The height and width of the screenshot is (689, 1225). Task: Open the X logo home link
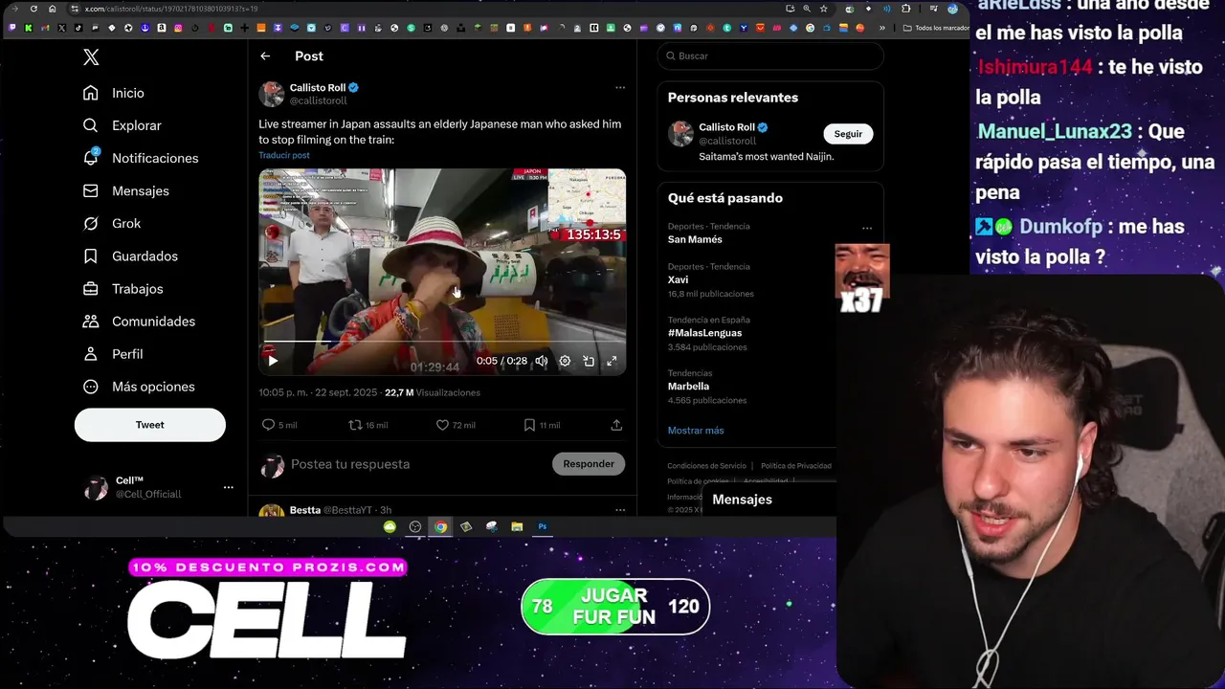(x=91, y=57)
